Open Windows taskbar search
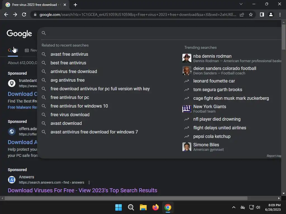 tap(131, 207)
